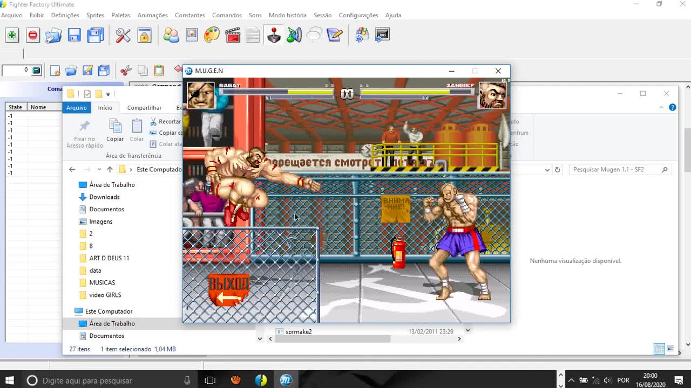Click the State column header
Viewport: 691px width, 388px height.
(15, 107)
